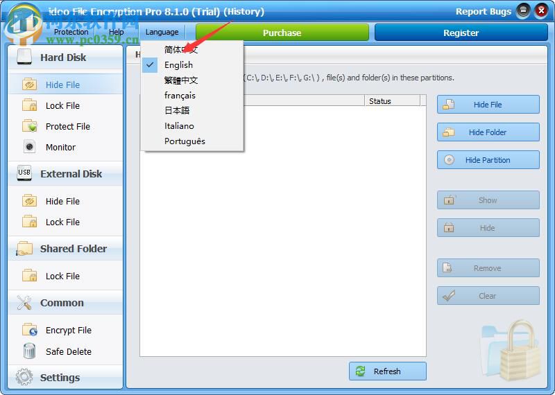Click the close window button in title bar
The width and height of the screenshot is (555, 395).
click(x=541, y=11)
